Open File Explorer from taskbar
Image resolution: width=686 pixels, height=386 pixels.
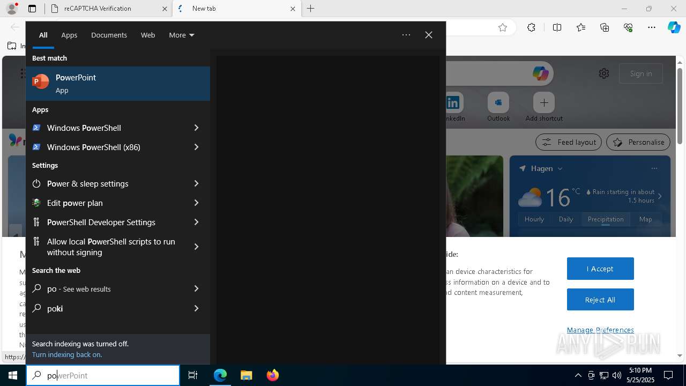coord(246,375)
